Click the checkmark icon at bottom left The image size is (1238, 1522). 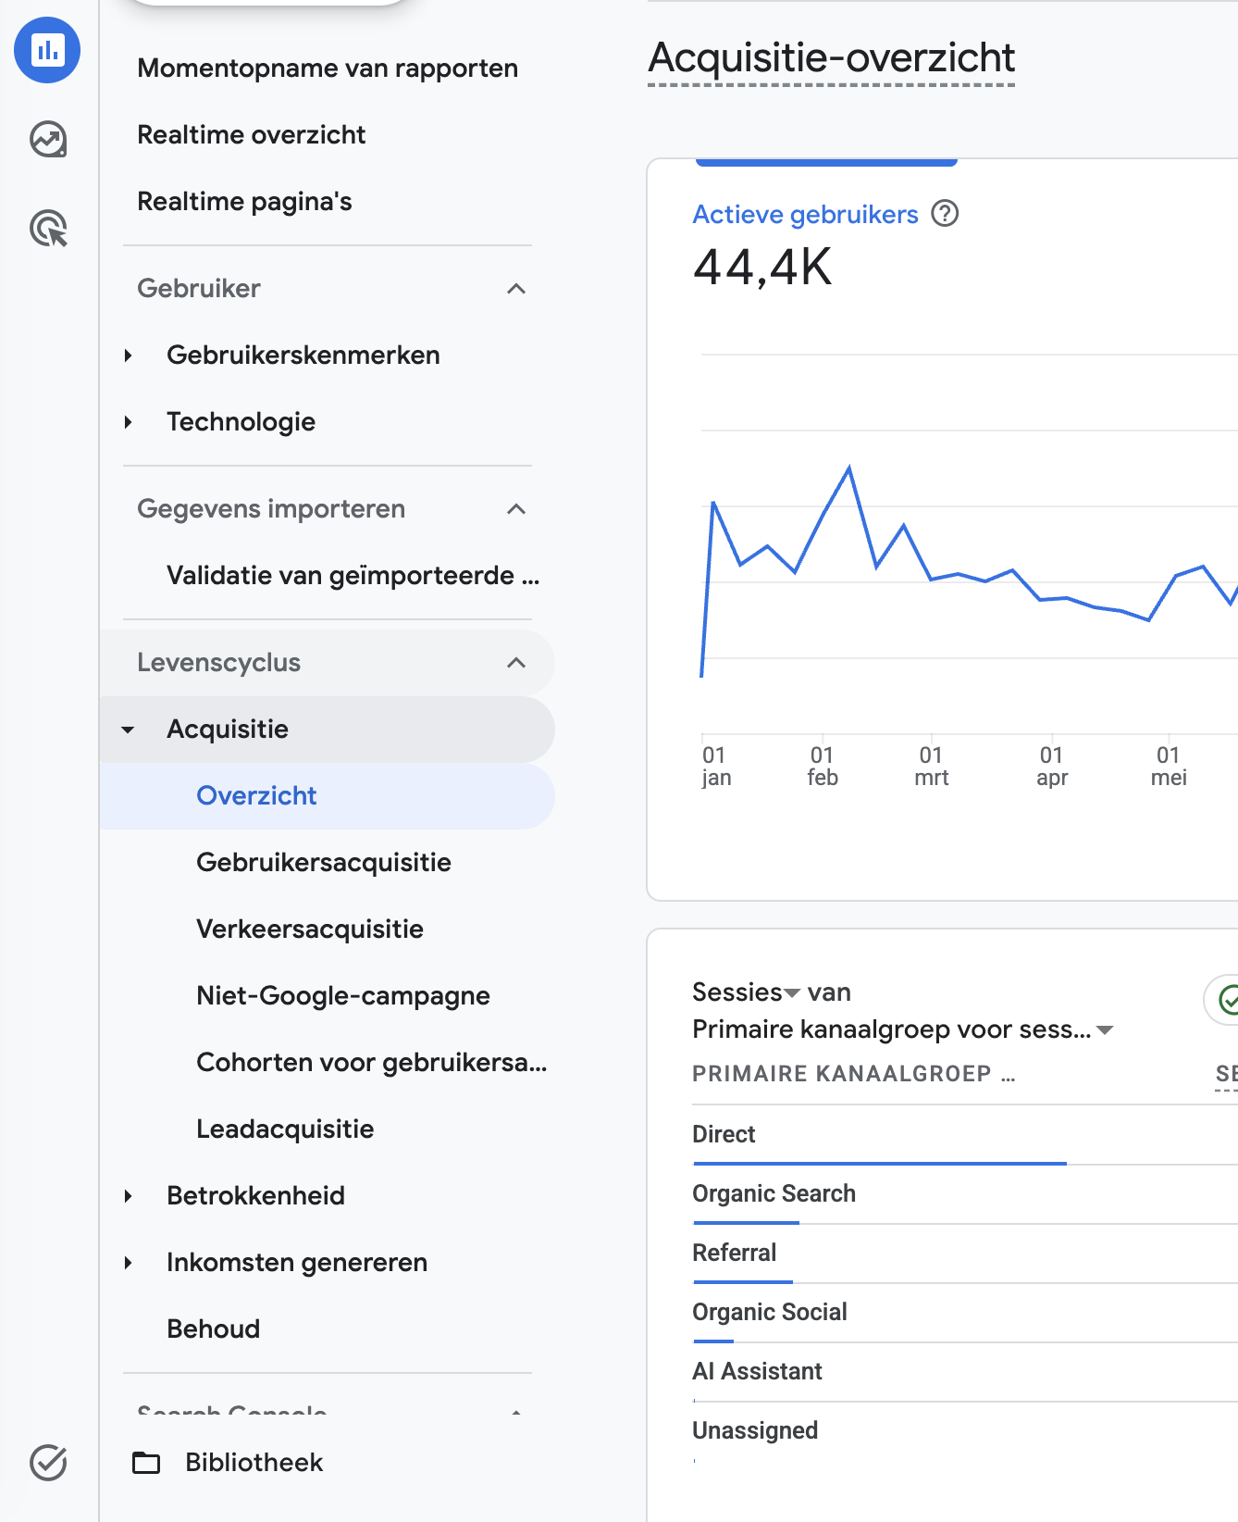[48, 1463]
